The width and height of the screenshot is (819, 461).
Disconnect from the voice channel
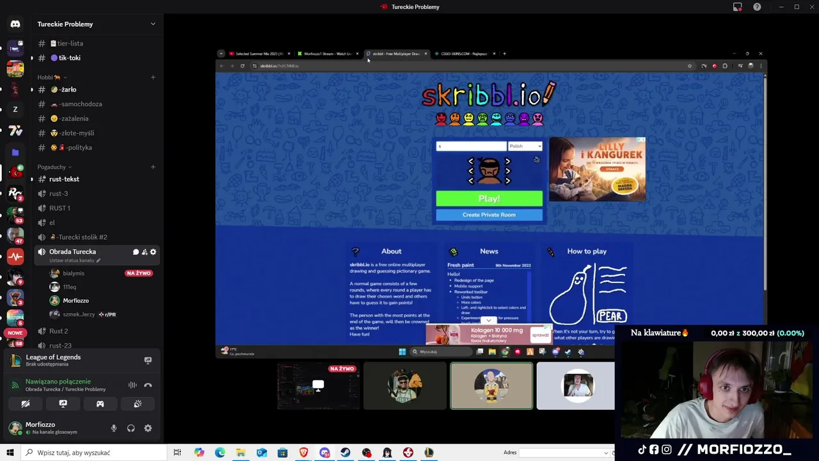(x=148, y=385)
